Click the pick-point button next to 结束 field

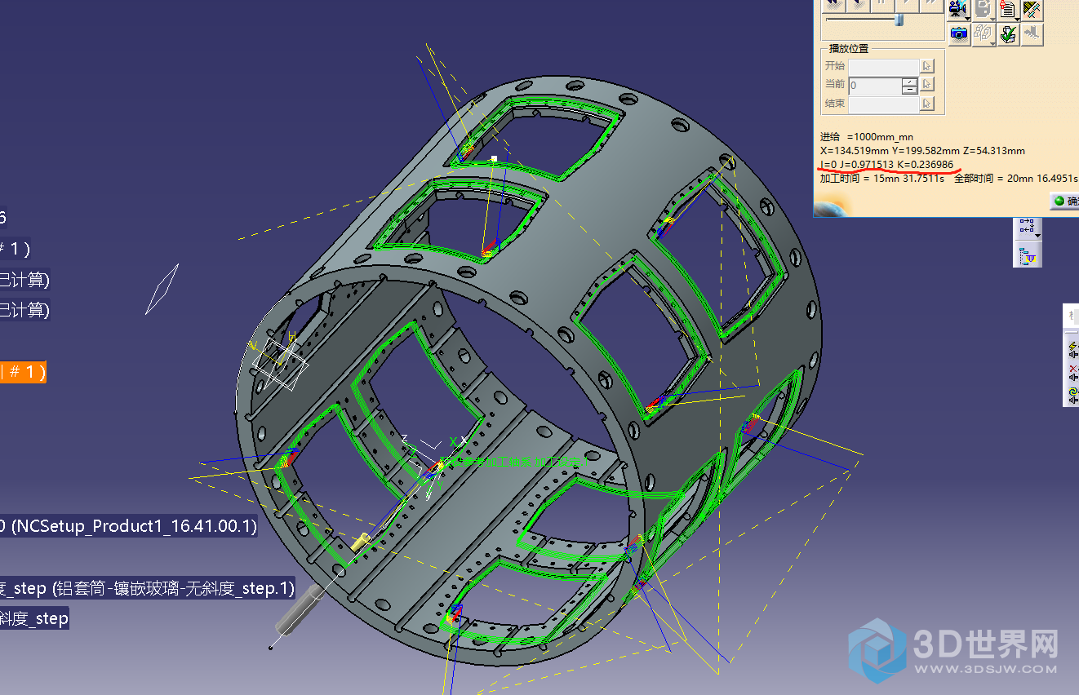927,104
